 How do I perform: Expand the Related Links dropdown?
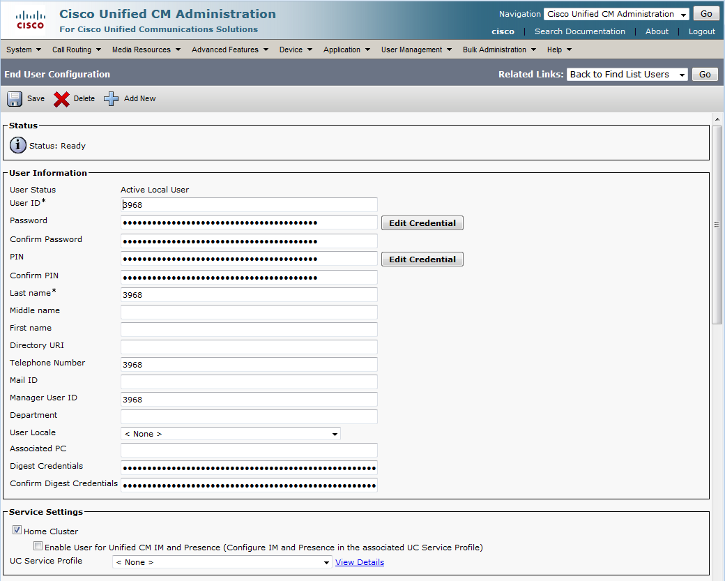click(627, 75)
